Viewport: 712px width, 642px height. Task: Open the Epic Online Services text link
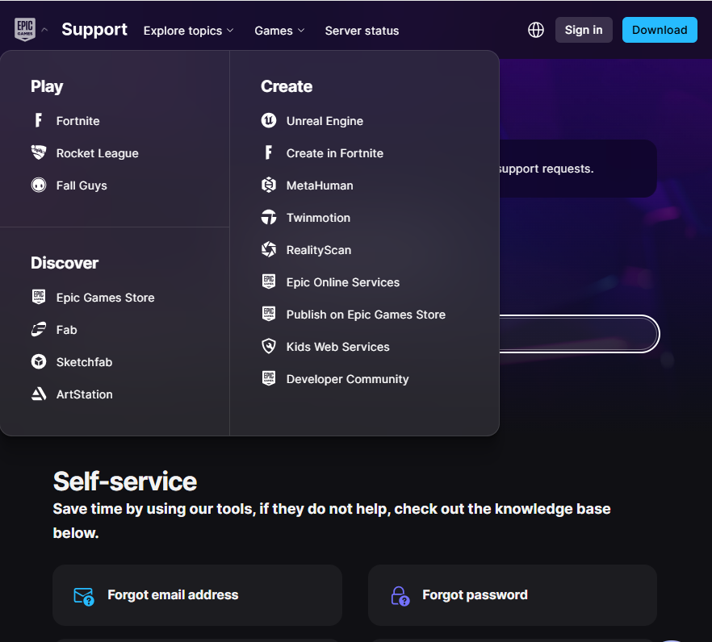(x=343, y=282)
